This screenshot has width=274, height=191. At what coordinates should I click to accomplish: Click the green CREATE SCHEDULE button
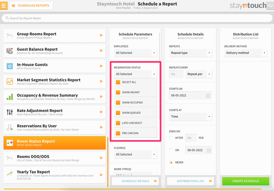246,181
